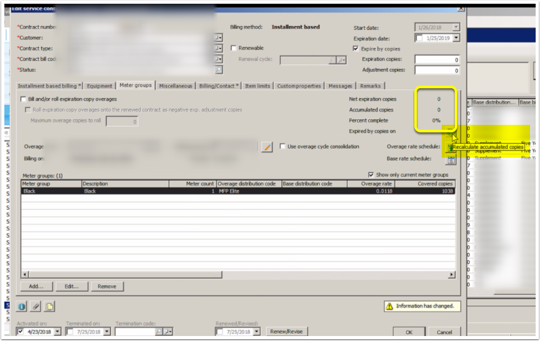Screen dimensions: 540x341
Task: Open the Contract type lookup dropdown
Action: point(219,48)
